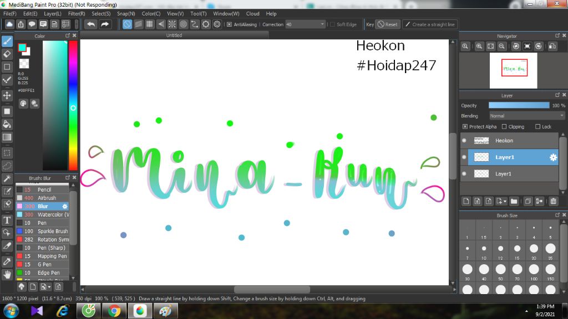Select the Lasso tool

point(7,166)
